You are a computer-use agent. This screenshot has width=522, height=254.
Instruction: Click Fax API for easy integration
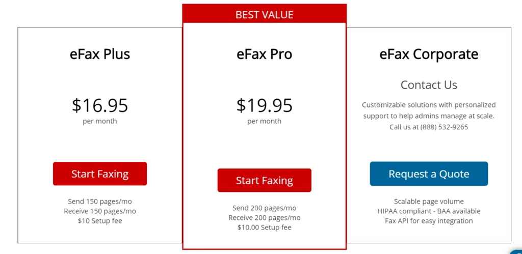pyautogui.click(x=429, y=221)
